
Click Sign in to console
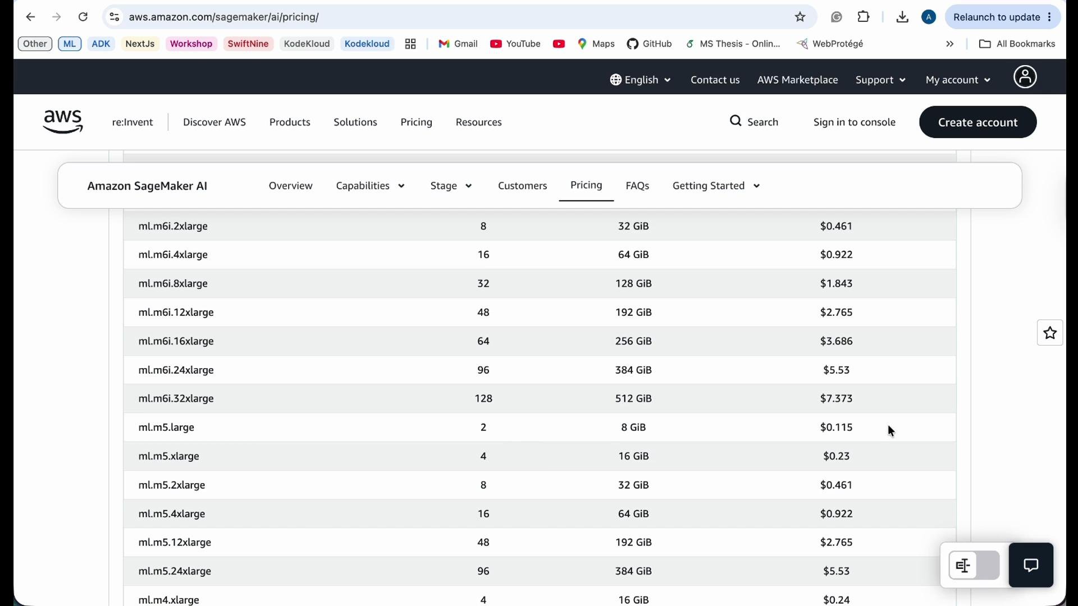click(x=854, y=122)
